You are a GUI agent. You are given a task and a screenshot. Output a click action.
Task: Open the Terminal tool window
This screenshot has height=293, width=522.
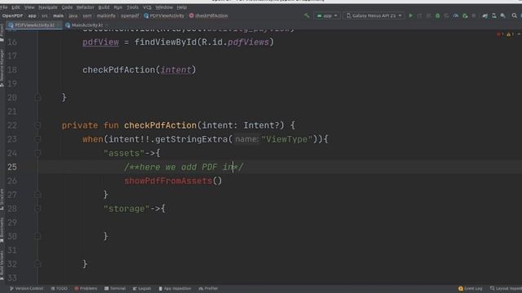[x=115, y=288]
